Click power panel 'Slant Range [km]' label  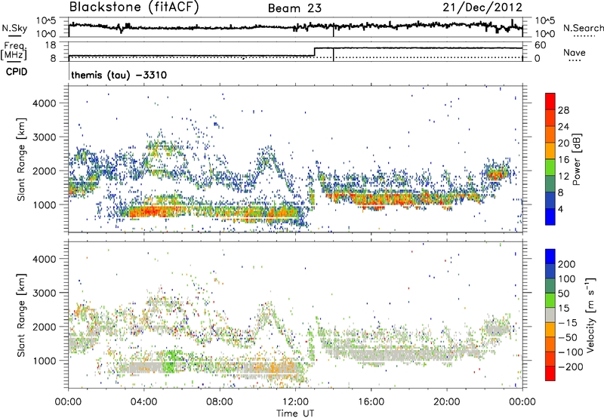22,159
